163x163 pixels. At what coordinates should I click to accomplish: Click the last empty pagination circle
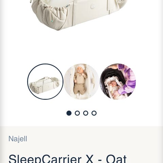(94, 113)
